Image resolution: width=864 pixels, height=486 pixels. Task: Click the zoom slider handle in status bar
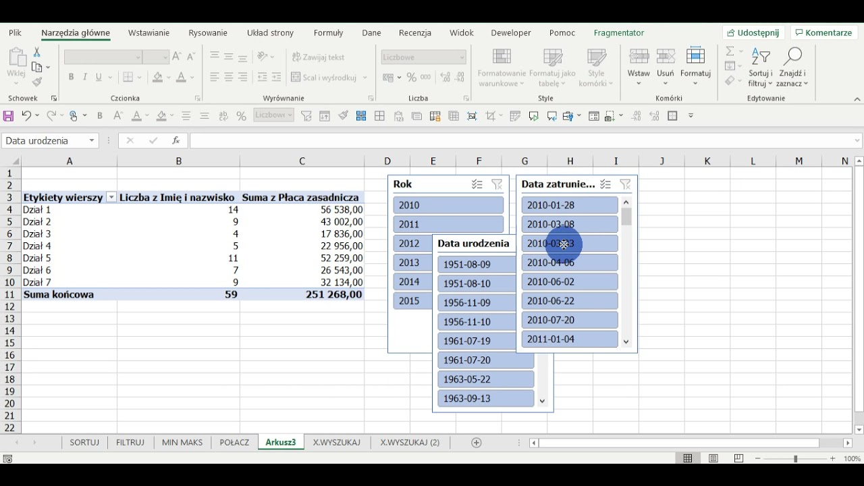pos(795,459)
